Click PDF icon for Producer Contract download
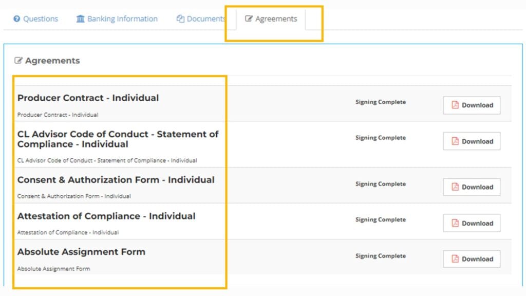Viewport: 526px width, 296px height. tap(455, 105)
